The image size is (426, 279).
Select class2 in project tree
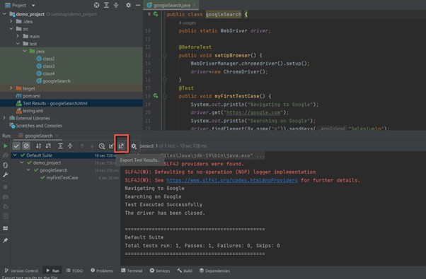pos(45,59)
